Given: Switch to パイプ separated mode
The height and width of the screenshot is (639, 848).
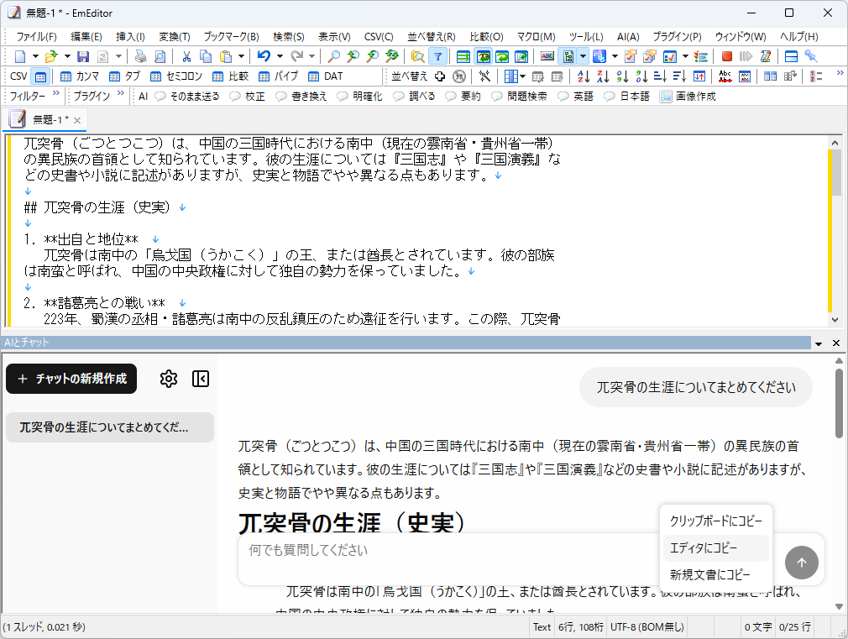Looking at the screenshot, I should [278, 76].
